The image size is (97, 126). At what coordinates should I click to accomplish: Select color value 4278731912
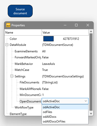point(71,39)
